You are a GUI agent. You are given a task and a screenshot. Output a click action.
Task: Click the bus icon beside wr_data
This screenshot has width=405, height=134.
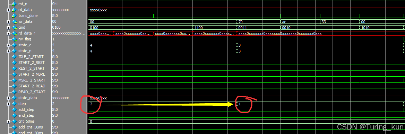tap(14, 22)
